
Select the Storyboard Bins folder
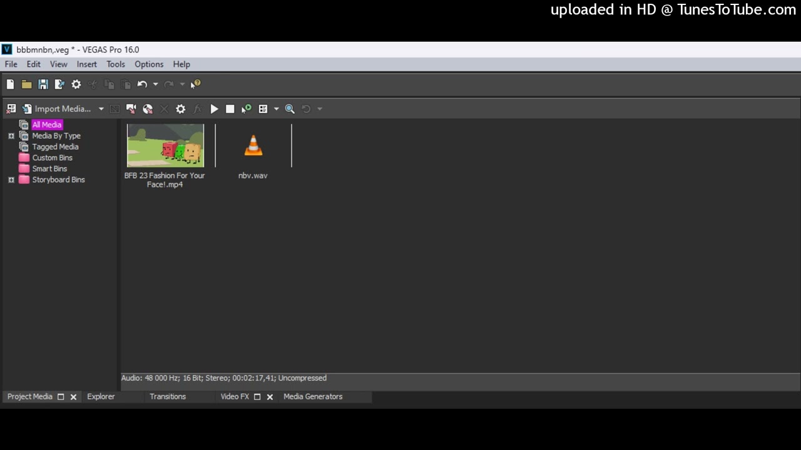pos(58,180)
